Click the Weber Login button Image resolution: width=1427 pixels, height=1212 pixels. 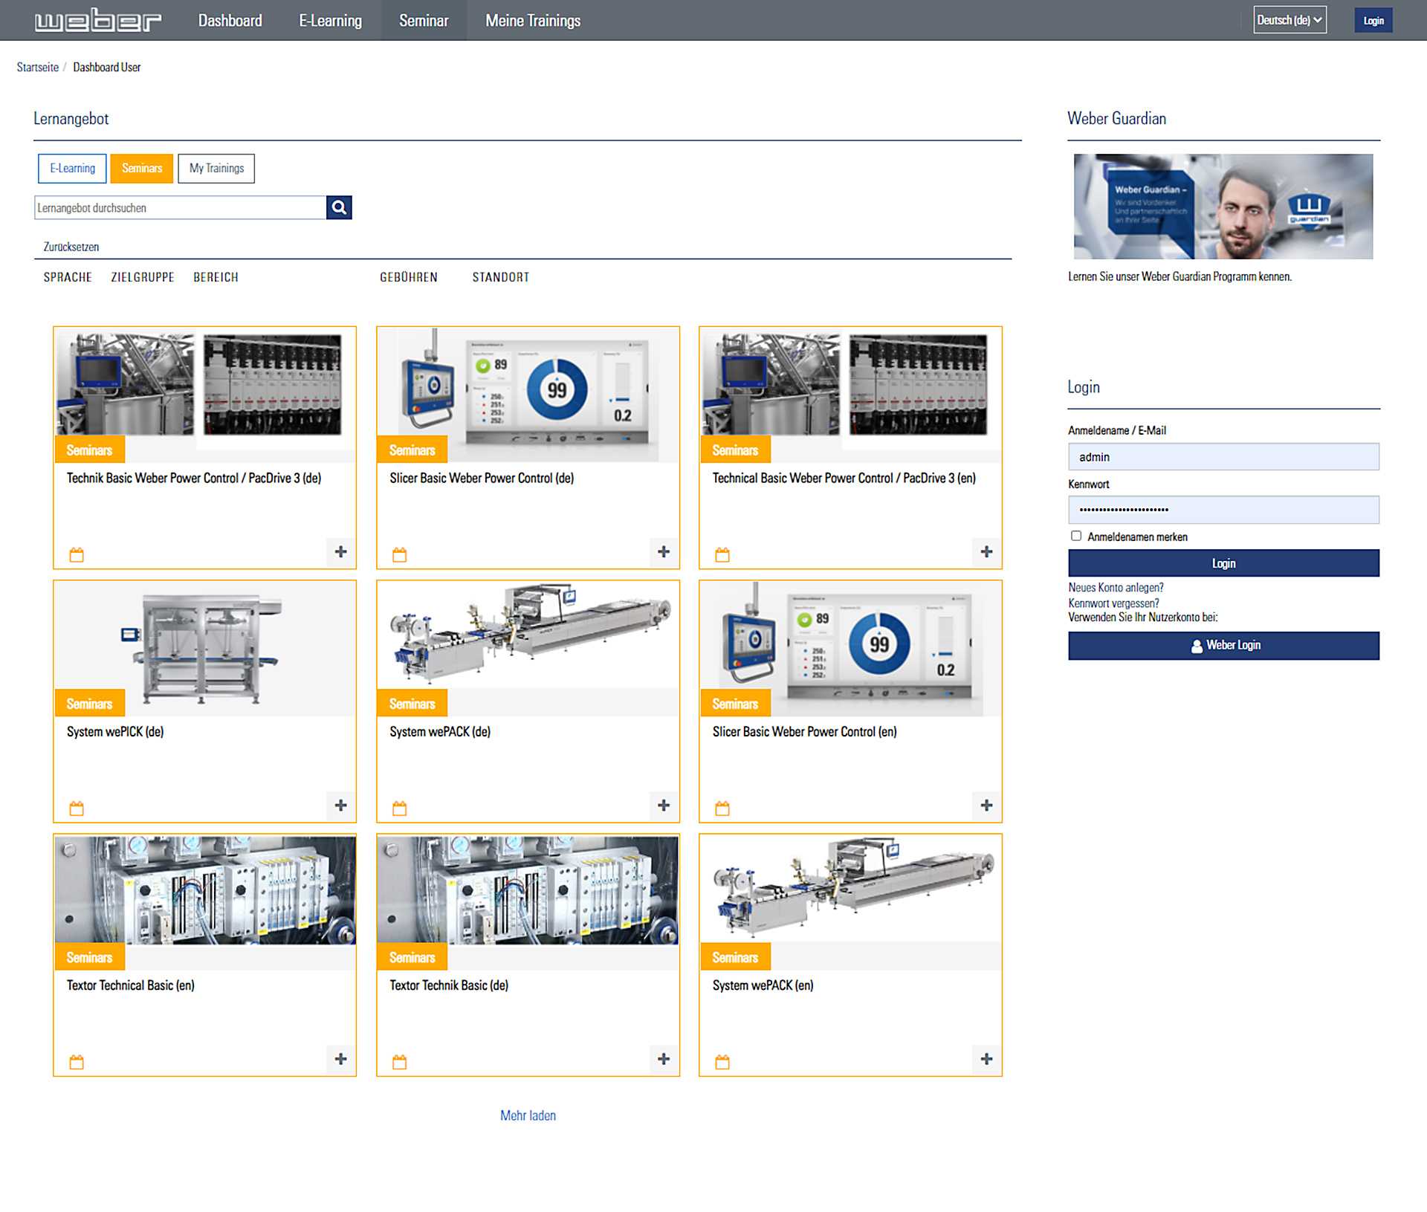point(1223,646)
